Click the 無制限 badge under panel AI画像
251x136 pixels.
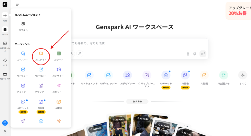[41, 112]
